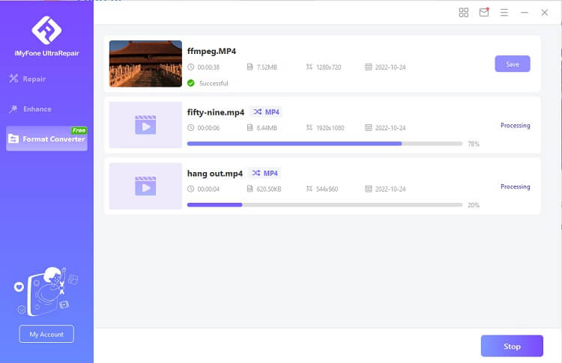
Task: Click the fifty-nine.mp4 resolution icon
Action: click(x=309, y=128)
